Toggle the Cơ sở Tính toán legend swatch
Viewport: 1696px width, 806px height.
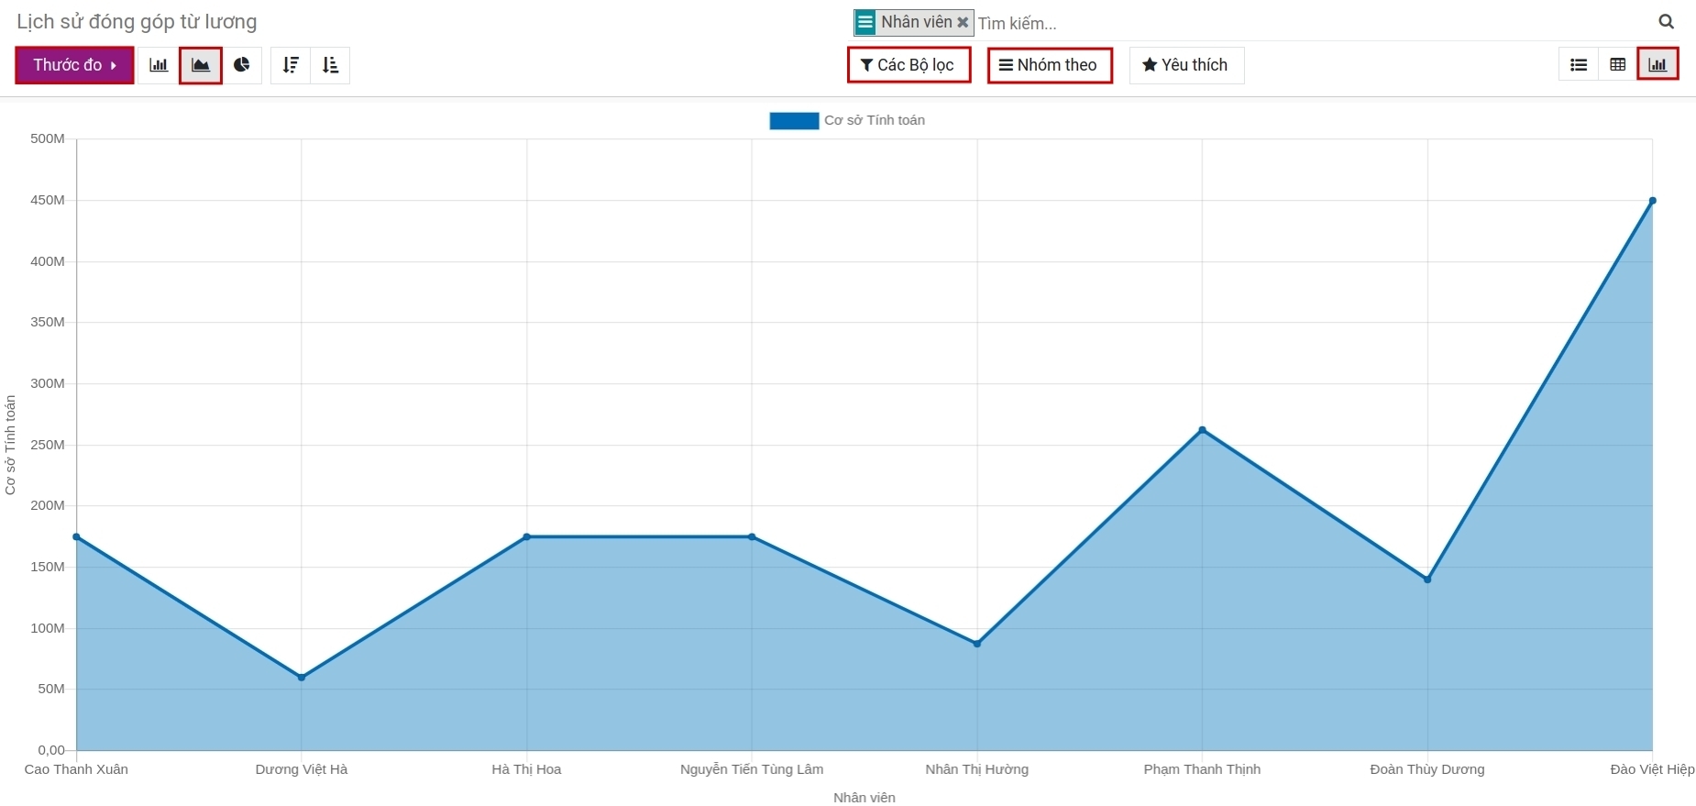point(794,121)
